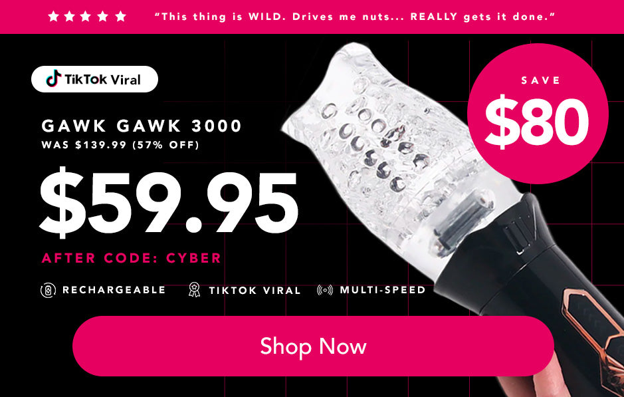Click the GAWK GAWK 3000 product title
Image resolution: width=624 pixels, height=397 pixels.
pos(142,126)
